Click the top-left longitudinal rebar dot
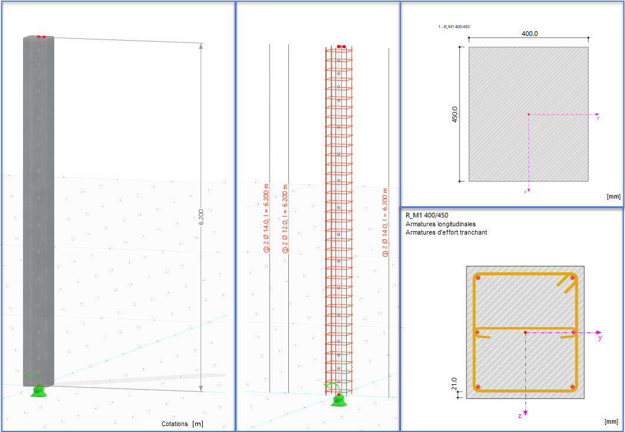The image size is (625, 432). 478,278
